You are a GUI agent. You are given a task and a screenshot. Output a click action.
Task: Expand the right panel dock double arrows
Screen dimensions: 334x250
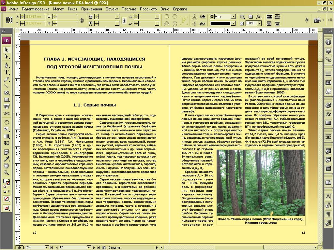coord(330,31)
